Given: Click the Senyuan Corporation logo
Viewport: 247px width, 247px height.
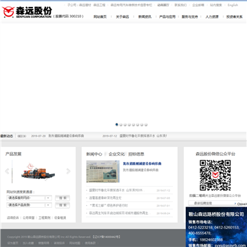Looking at the screenshot, I should tap(27, 12).
